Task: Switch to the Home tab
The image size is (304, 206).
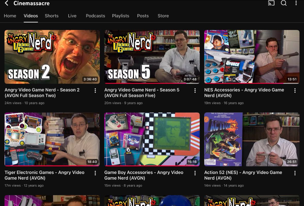Action: tap(10, 16)
